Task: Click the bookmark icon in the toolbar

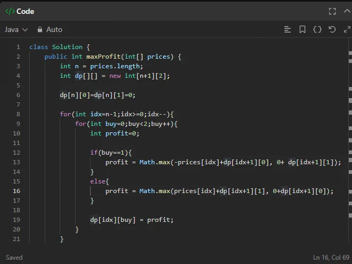Action: point(302,29)
